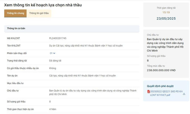Click the page title Xem thông tin kế hoạch
190x114 pixels.
(x=43, y=5)
